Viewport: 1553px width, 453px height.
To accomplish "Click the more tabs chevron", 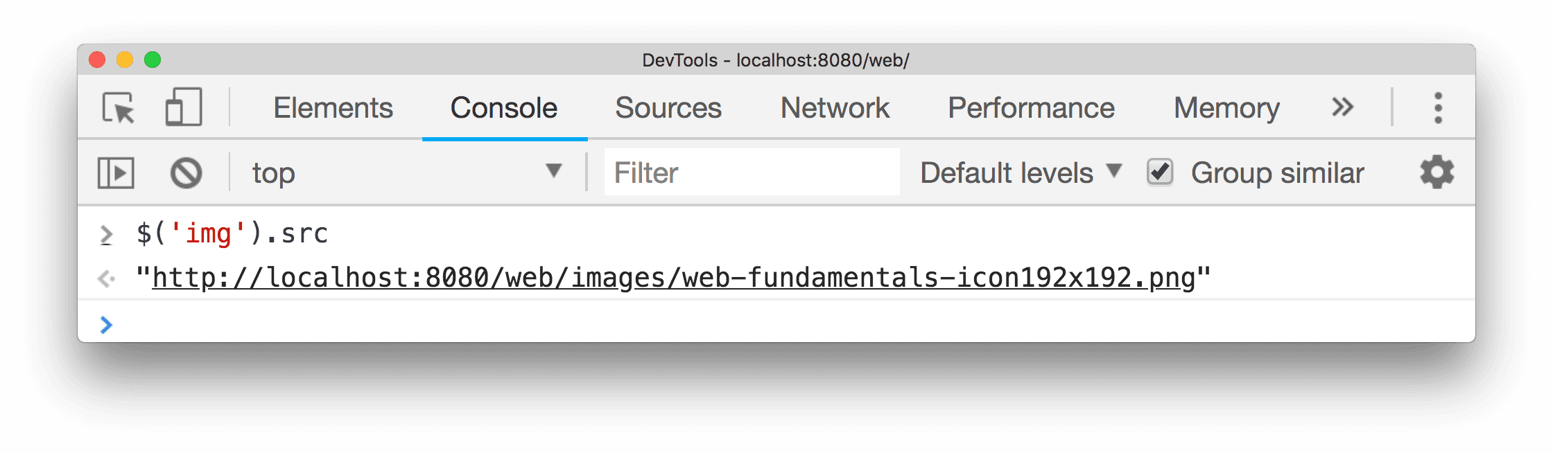I will click(1342, 108).
